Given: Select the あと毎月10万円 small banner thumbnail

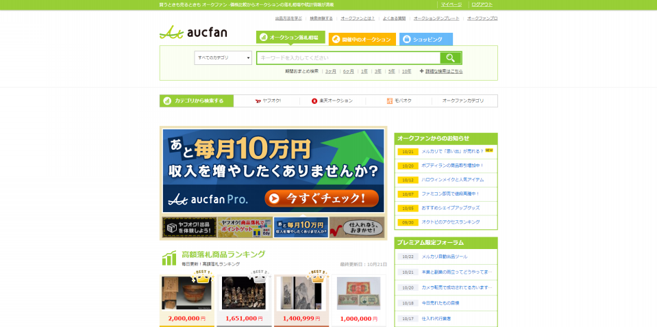Looking at the screenshot, I should [x=301, y=228].
